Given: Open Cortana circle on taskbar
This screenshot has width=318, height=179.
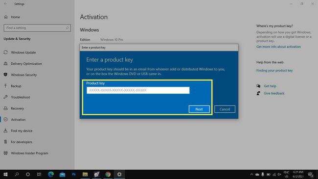Looking at the screenshot, I should coord(28,174).
